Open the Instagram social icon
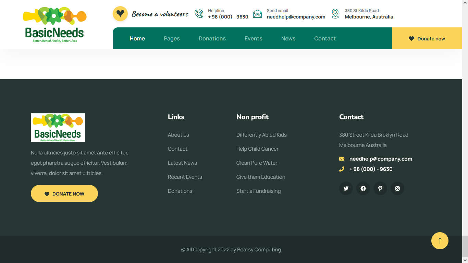The image size is (468, 263). coord(397,188)
